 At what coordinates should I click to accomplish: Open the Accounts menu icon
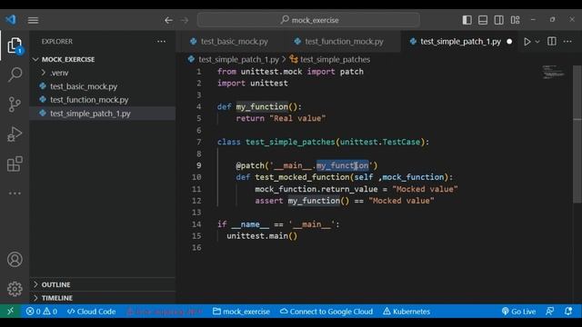coord(15,260)
